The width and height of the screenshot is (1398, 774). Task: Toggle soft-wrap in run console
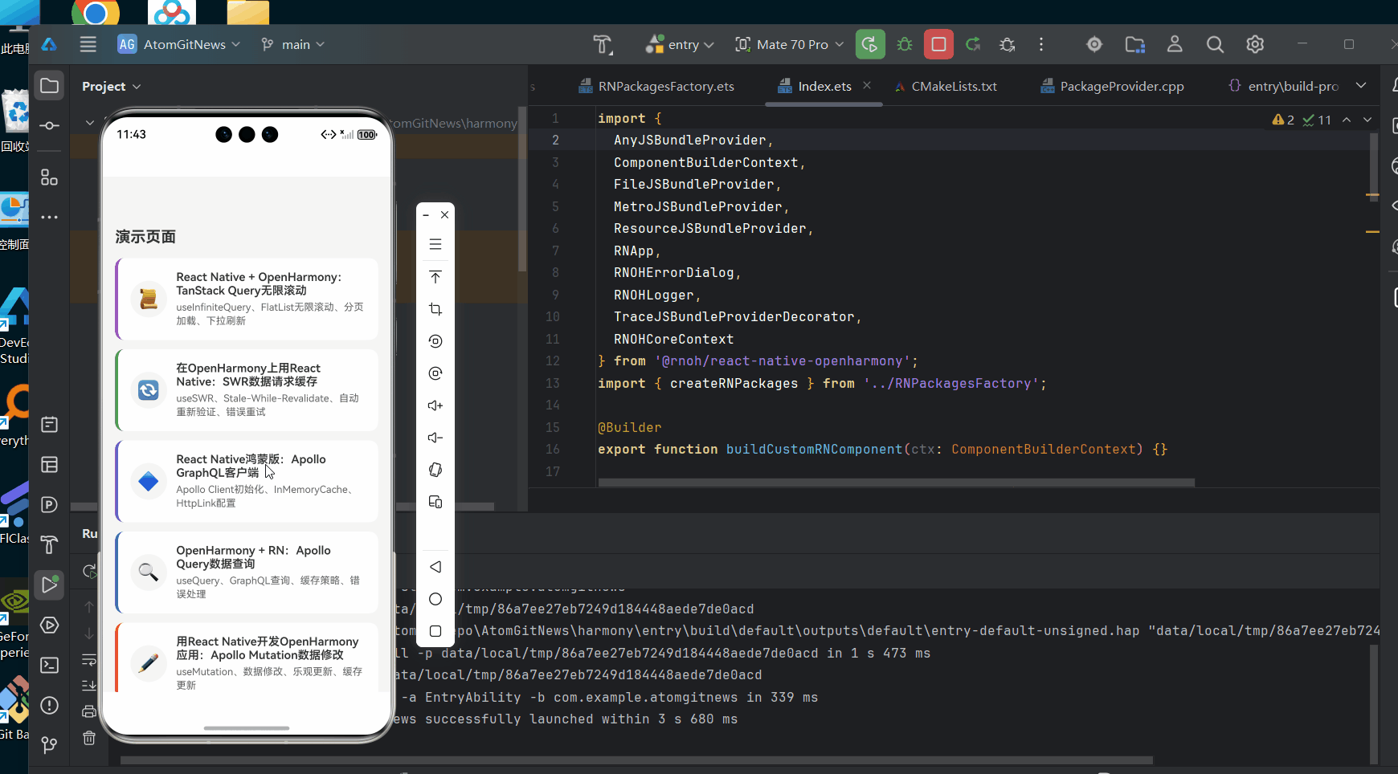pyautogui.click(x=89, y=660)
